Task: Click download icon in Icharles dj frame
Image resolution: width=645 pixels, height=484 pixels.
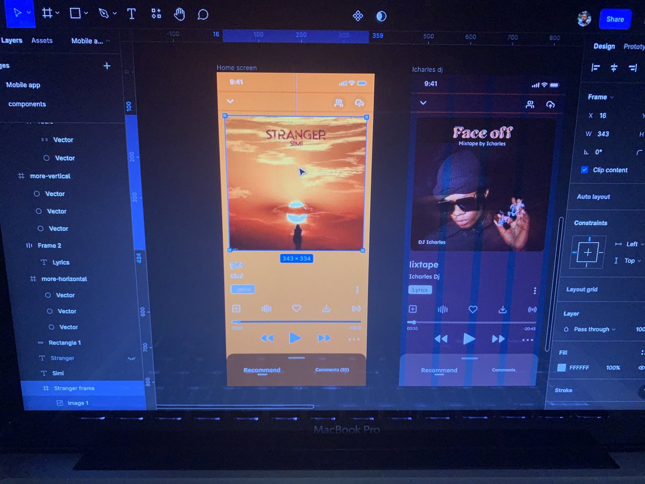Action: [x=503, y=309]
